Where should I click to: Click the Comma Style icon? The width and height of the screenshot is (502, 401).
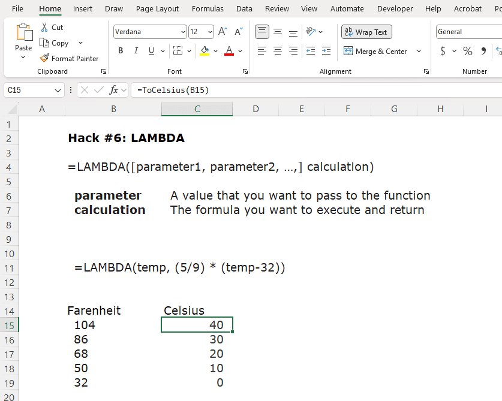tap(483, 52)
